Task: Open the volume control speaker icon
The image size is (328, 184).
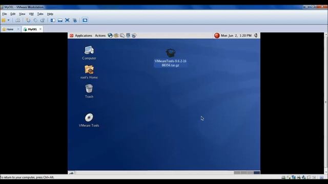Action: point(256,35)
